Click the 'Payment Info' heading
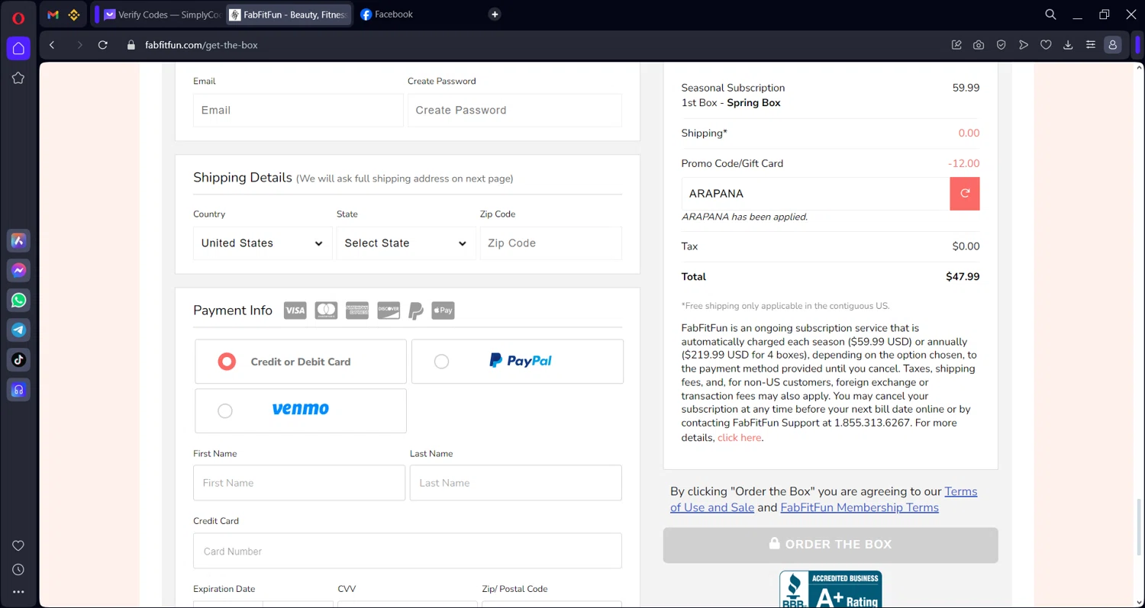 (x=233, y=310)
